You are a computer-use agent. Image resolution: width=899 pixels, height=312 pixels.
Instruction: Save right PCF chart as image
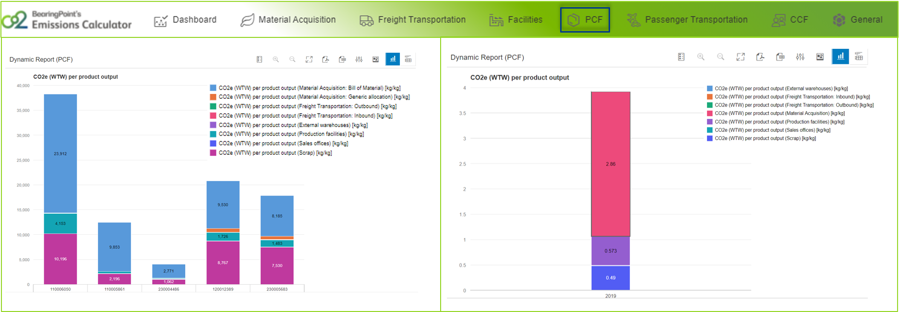pos(820,57)
